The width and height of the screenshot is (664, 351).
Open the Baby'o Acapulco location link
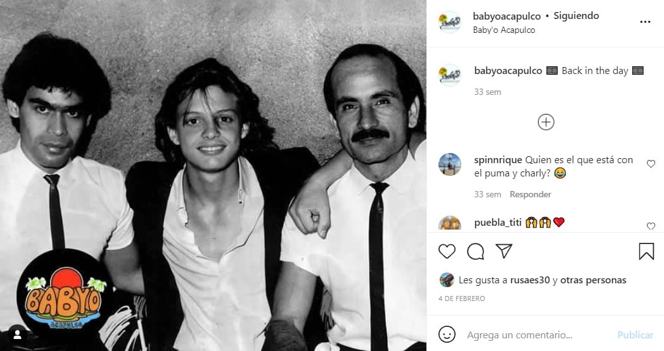coord(504,30)
